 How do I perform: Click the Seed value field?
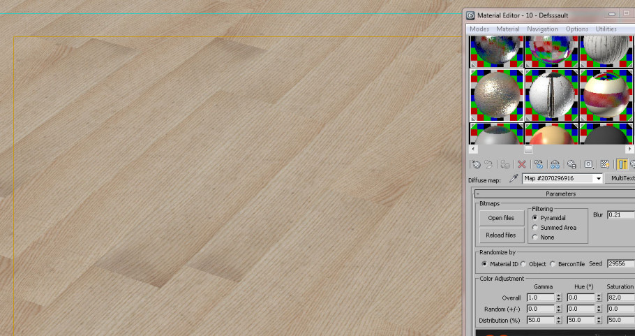point(621,263)
